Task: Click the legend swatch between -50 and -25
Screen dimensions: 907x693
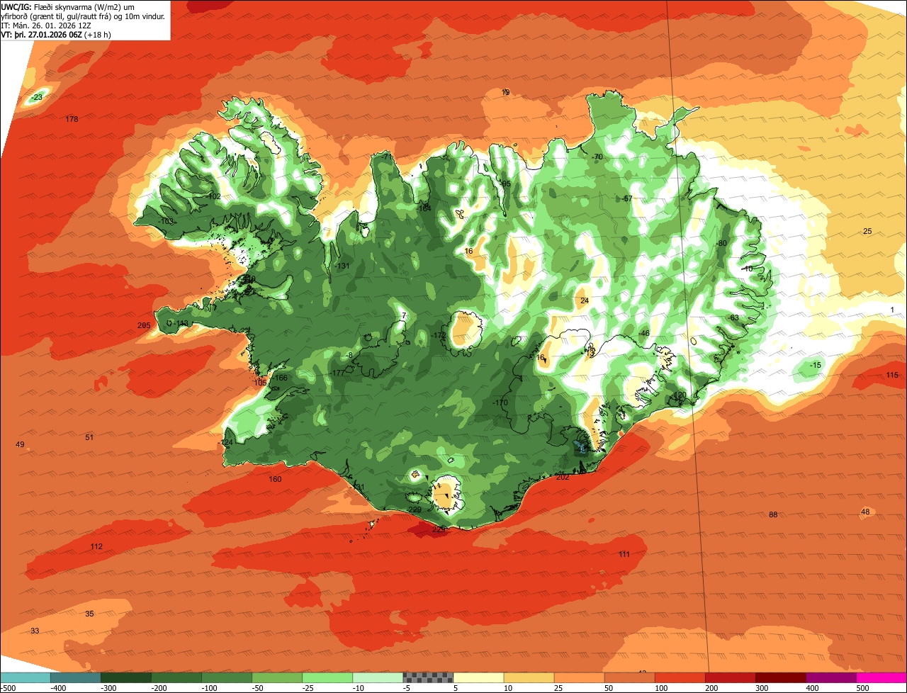Action: pyautogui.click(x=276, y=677)
